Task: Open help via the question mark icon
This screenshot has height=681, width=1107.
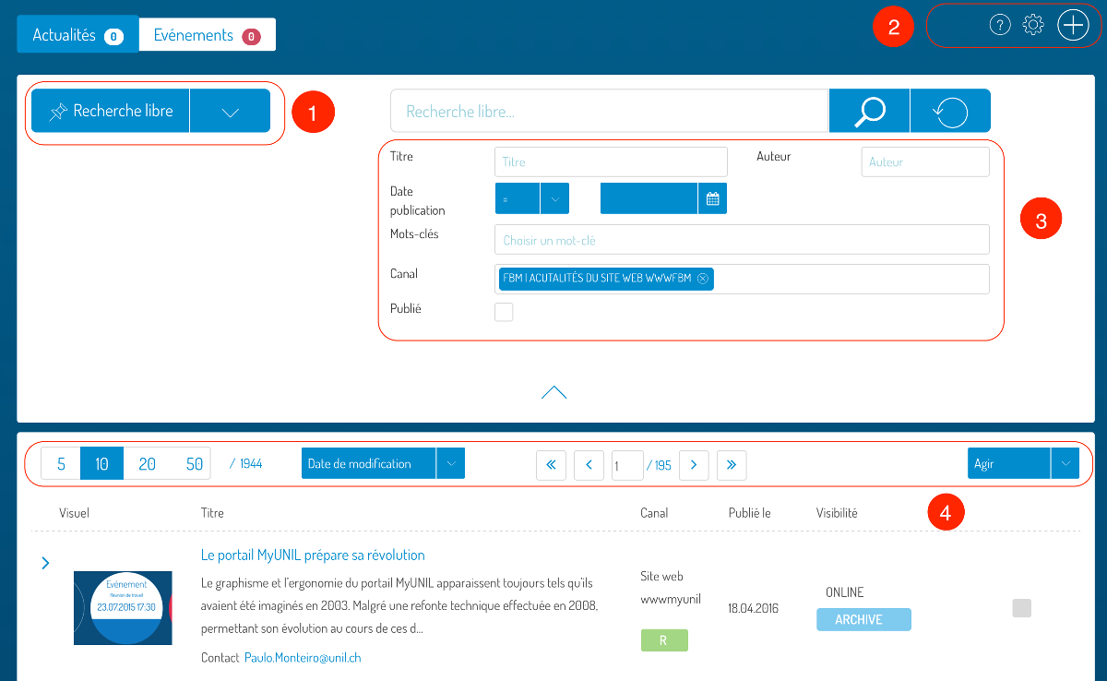Action: coord(1000,25)
